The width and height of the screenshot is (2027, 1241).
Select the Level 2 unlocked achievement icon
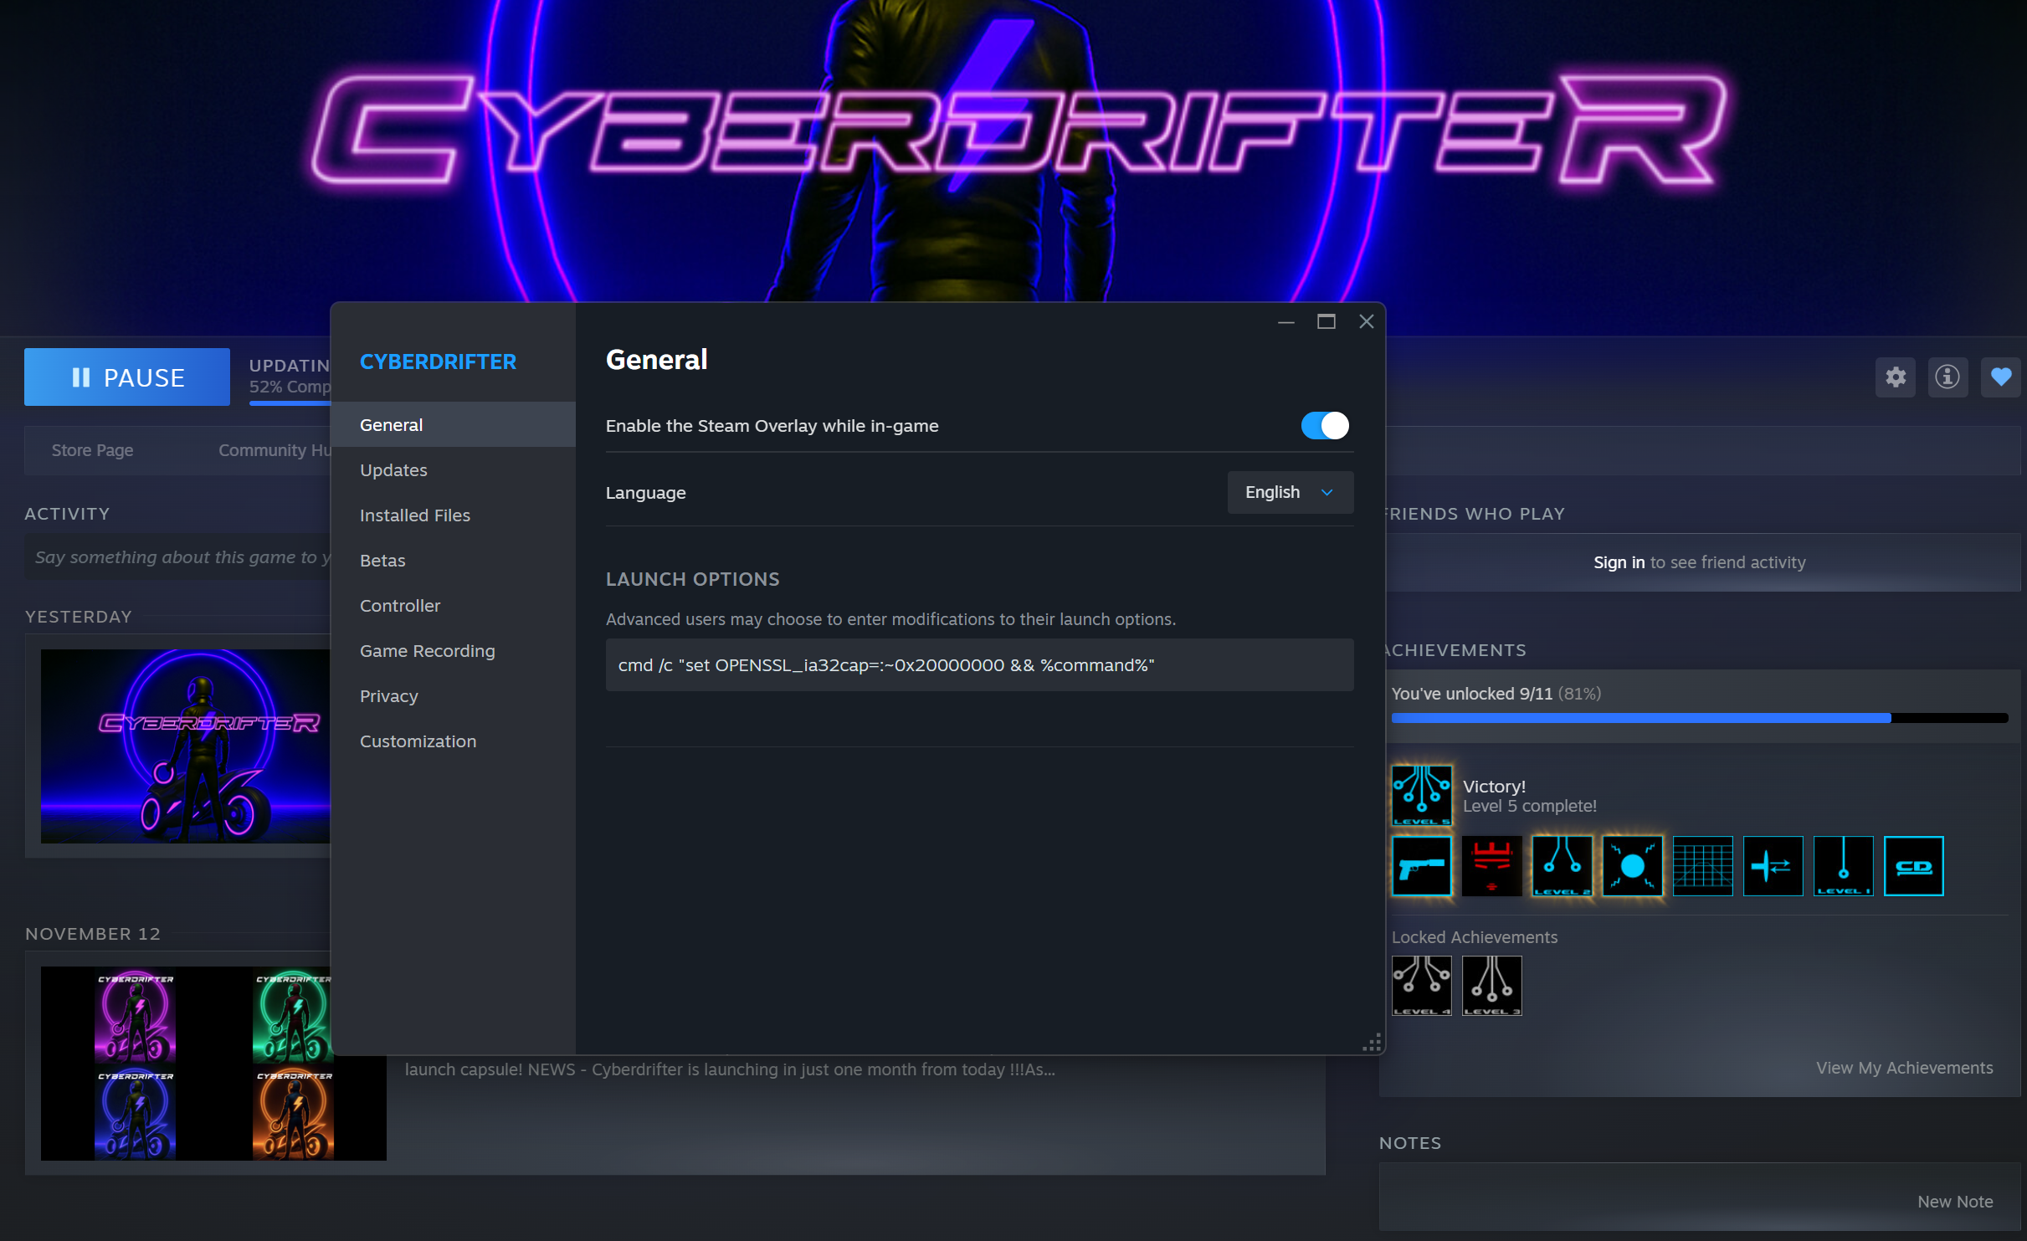pos(1563,866)
